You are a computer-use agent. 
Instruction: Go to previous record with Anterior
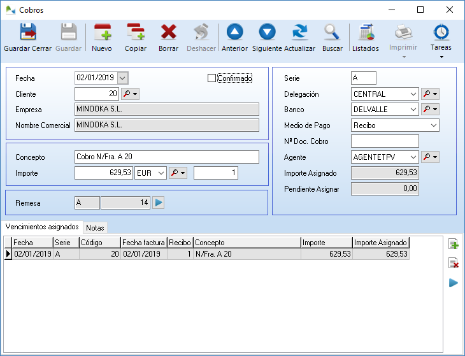pyautogui.click(x=234, y=38)
